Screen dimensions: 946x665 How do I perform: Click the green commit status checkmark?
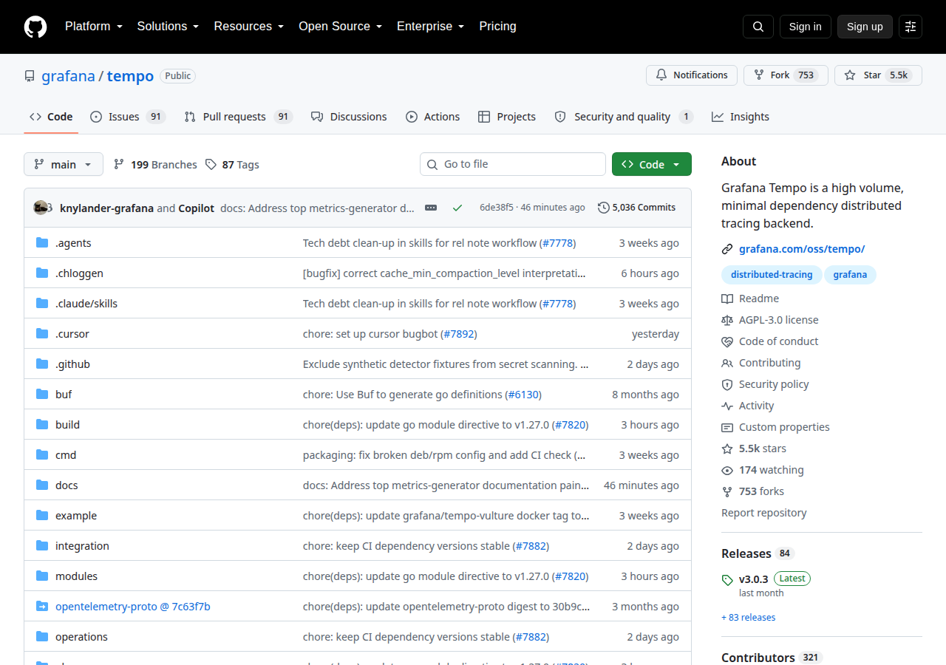pos(457,208)
